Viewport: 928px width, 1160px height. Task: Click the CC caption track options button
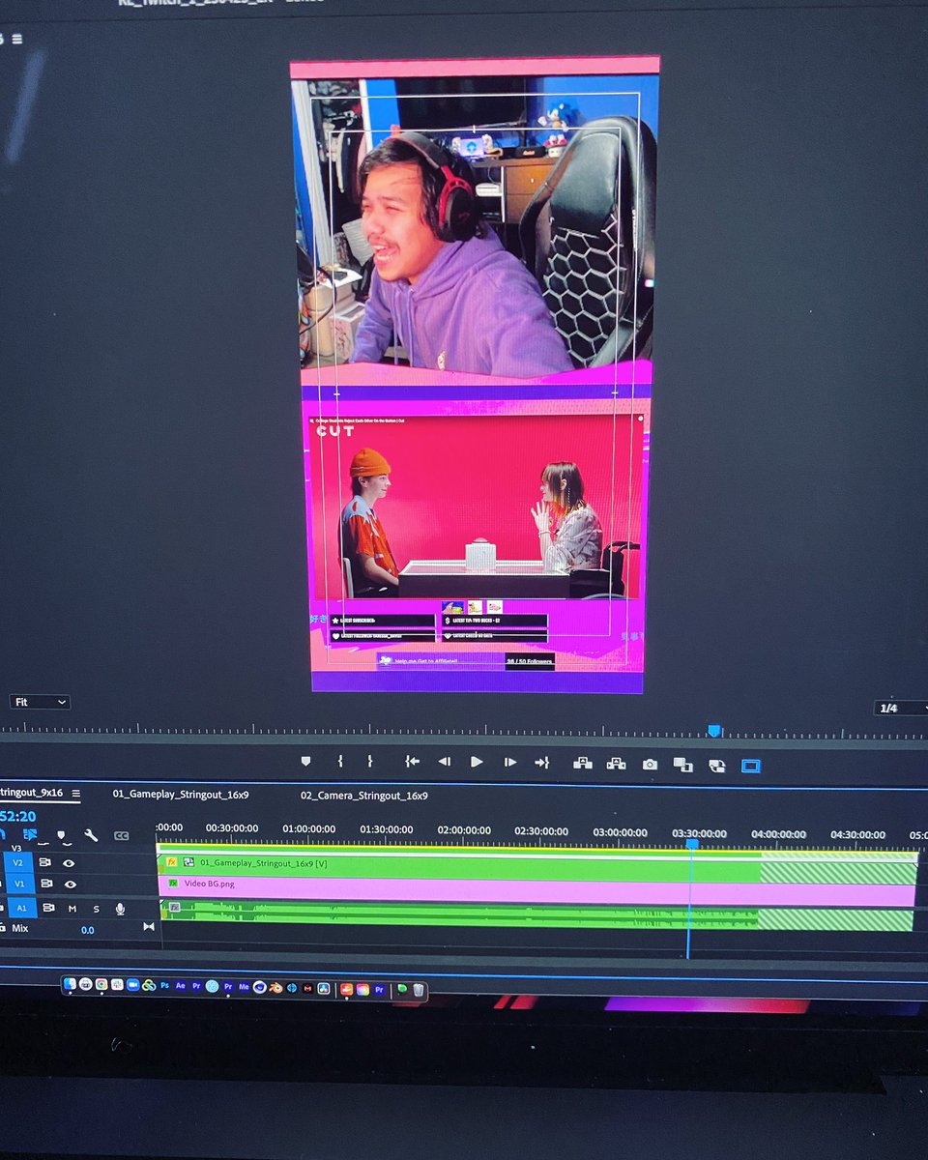pyautogui.click(x=121, y=836)
